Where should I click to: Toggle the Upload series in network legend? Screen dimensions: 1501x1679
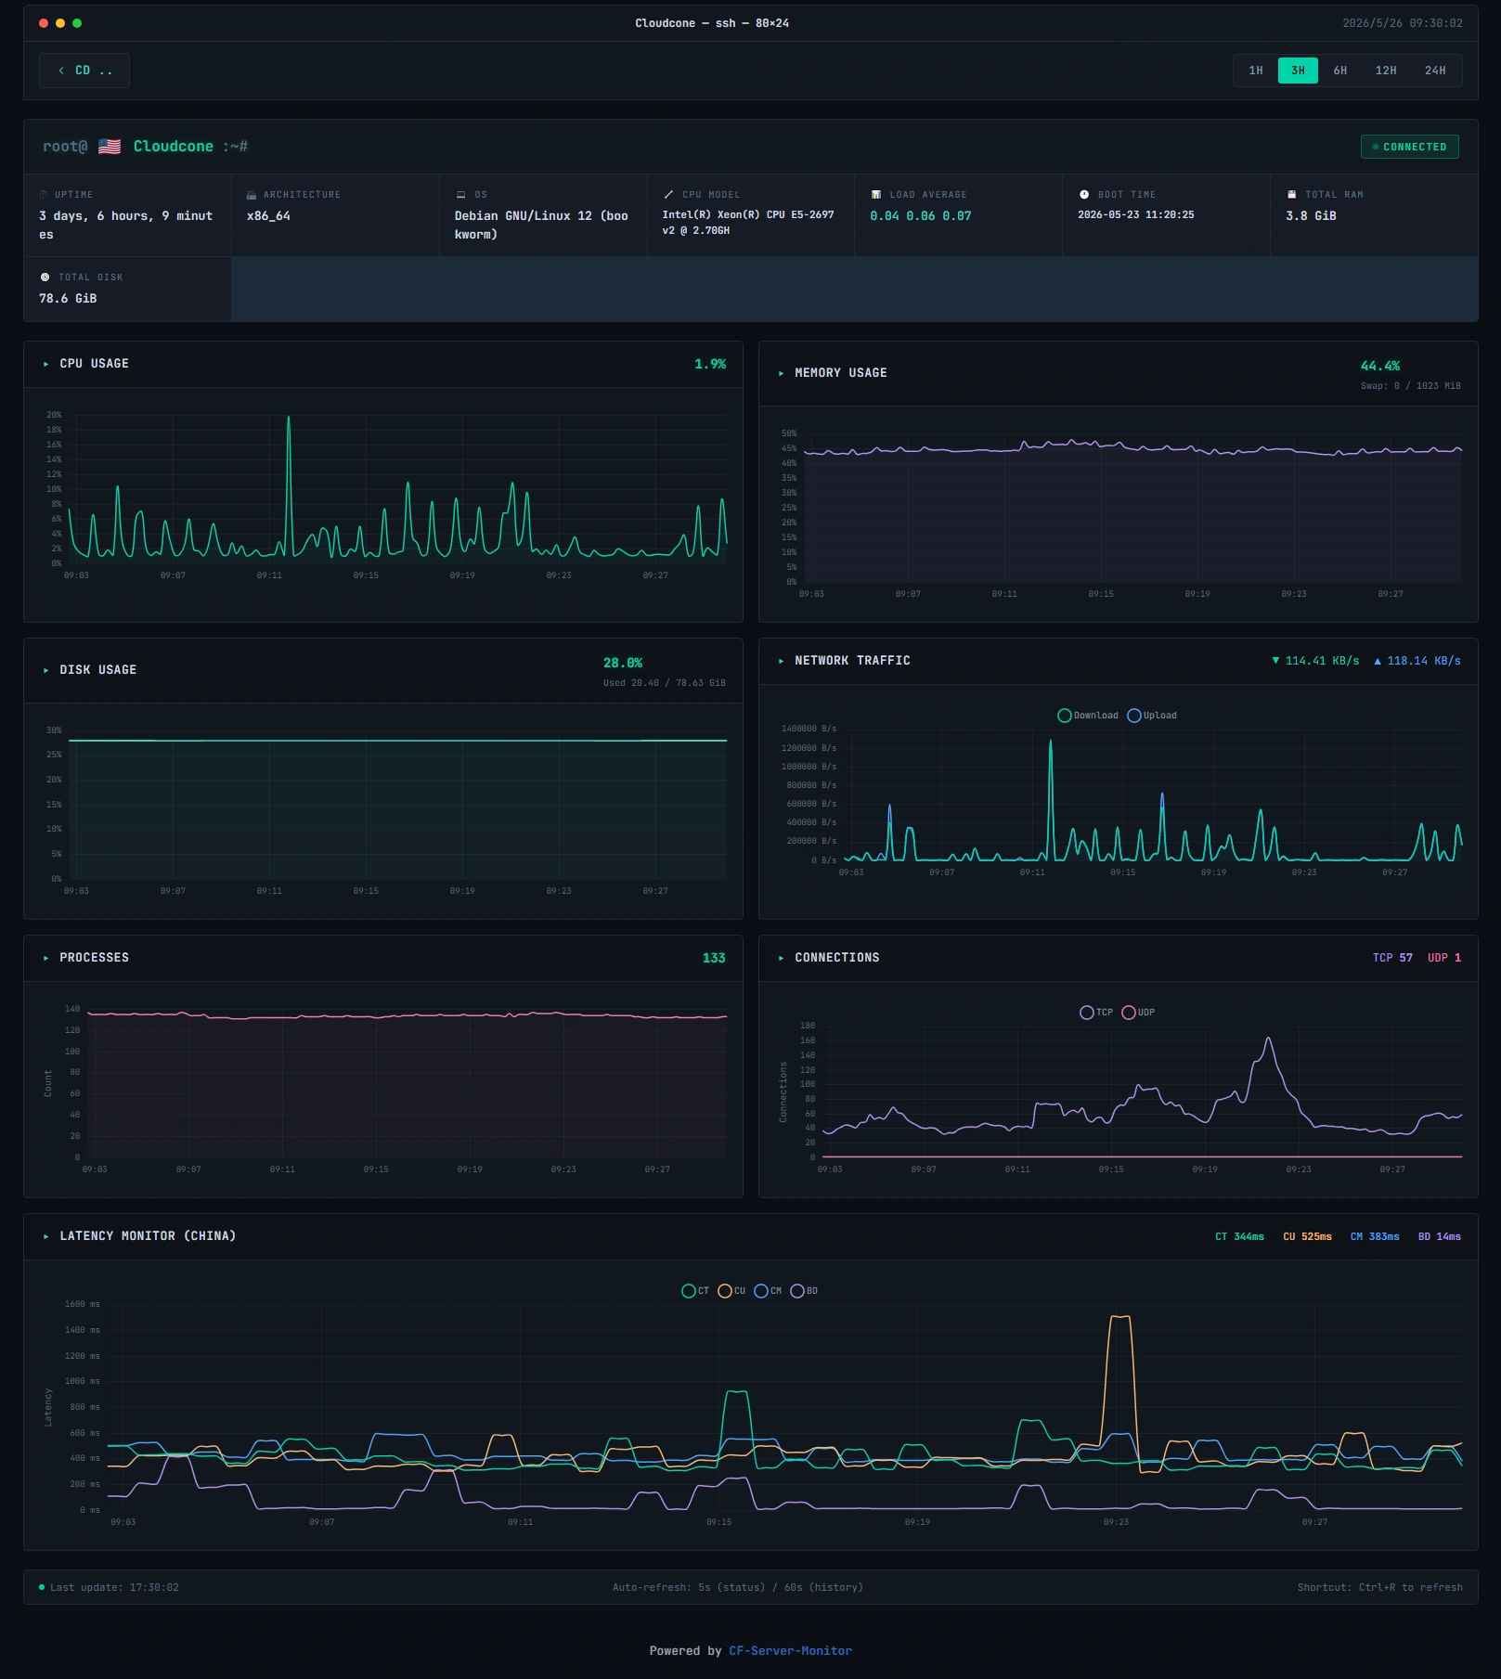(x=1152, y=716)
